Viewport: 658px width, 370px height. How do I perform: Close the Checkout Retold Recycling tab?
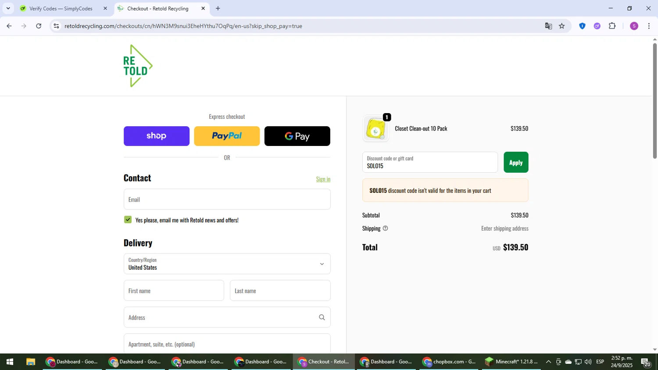pos(203,8)
